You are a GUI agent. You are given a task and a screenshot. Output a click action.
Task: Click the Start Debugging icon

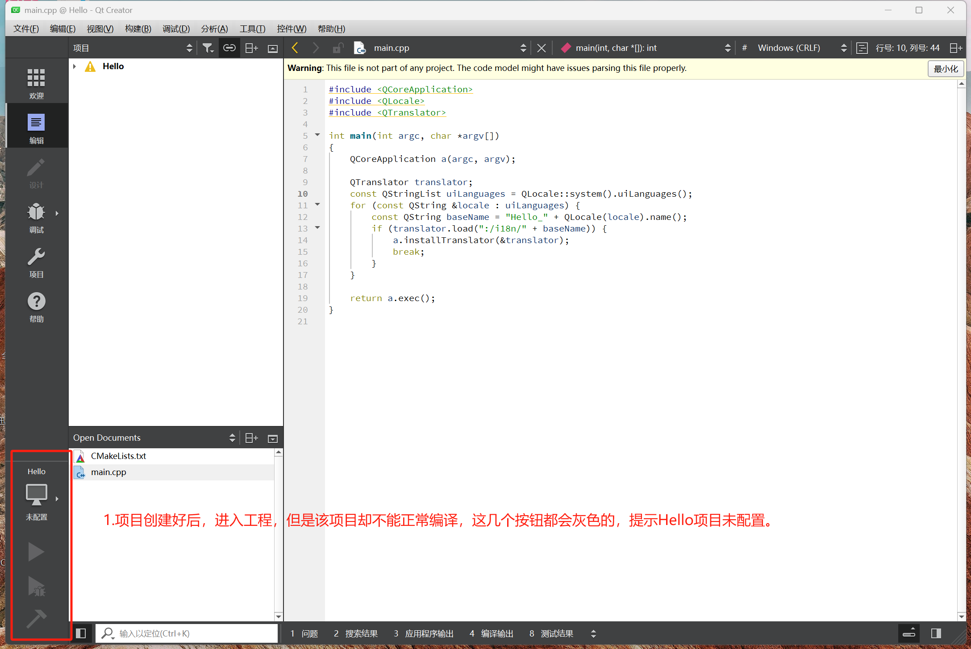point(36,587)
